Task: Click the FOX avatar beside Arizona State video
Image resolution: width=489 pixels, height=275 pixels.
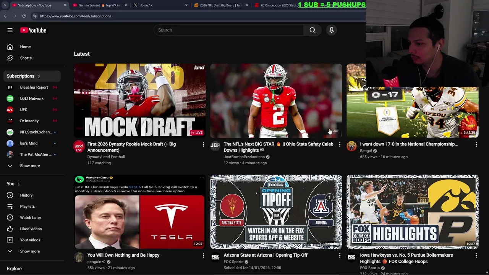Action: (215, 257)
